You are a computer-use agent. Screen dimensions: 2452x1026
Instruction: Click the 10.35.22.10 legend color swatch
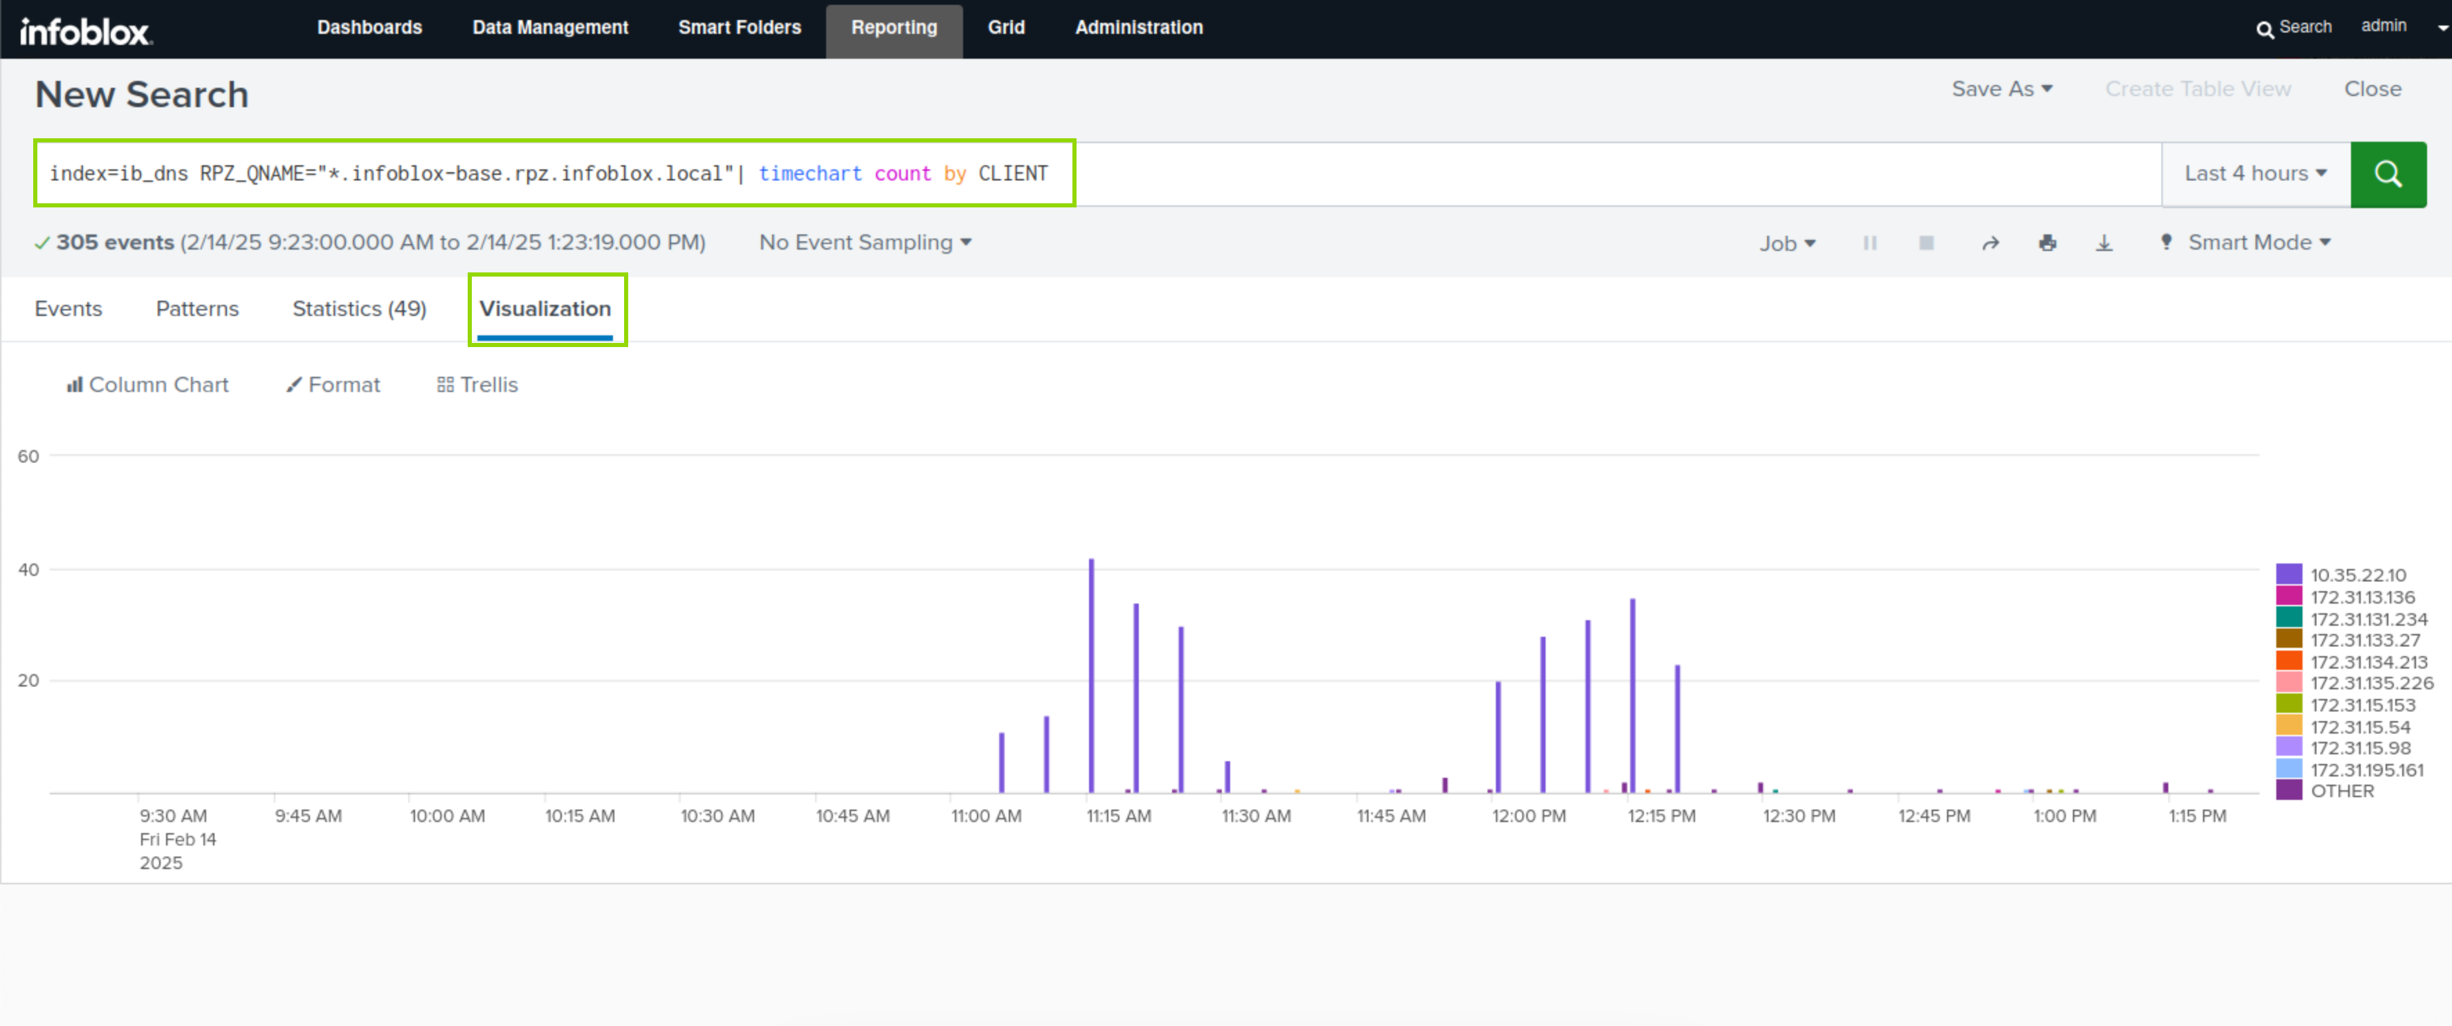tap(2288, 575)
